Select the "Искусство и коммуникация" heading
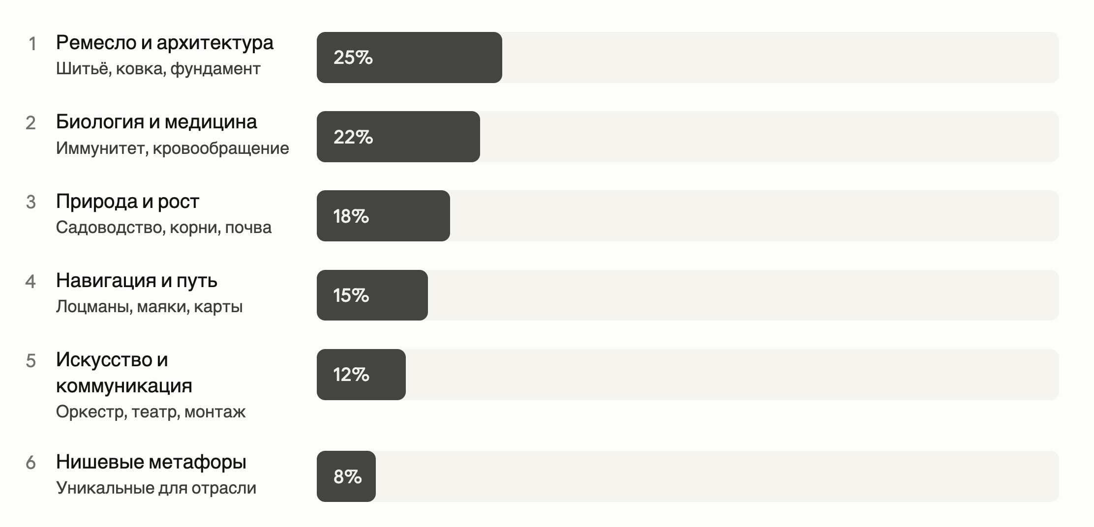Screen dimensions: 1094x527 point(124,373)
